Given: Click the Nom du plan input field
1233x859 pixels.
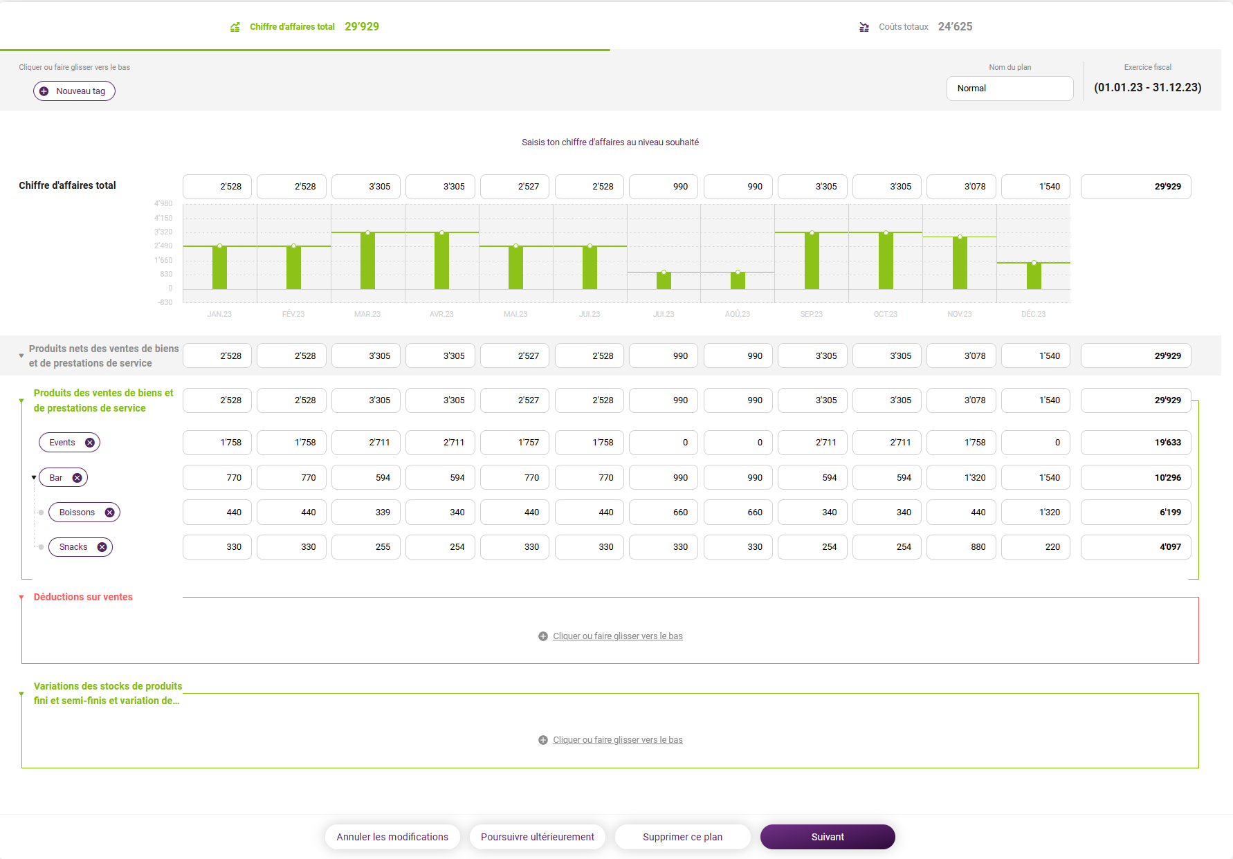Looking at the screenshot, I should point(1010,89).
